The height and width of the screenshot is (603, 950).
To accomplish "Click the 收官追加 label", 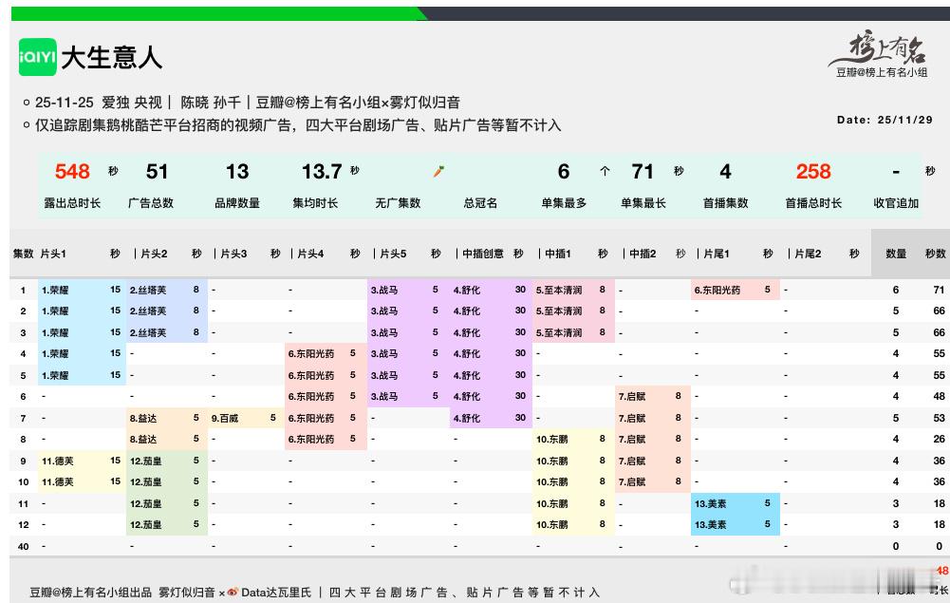I will pos(896,203).
